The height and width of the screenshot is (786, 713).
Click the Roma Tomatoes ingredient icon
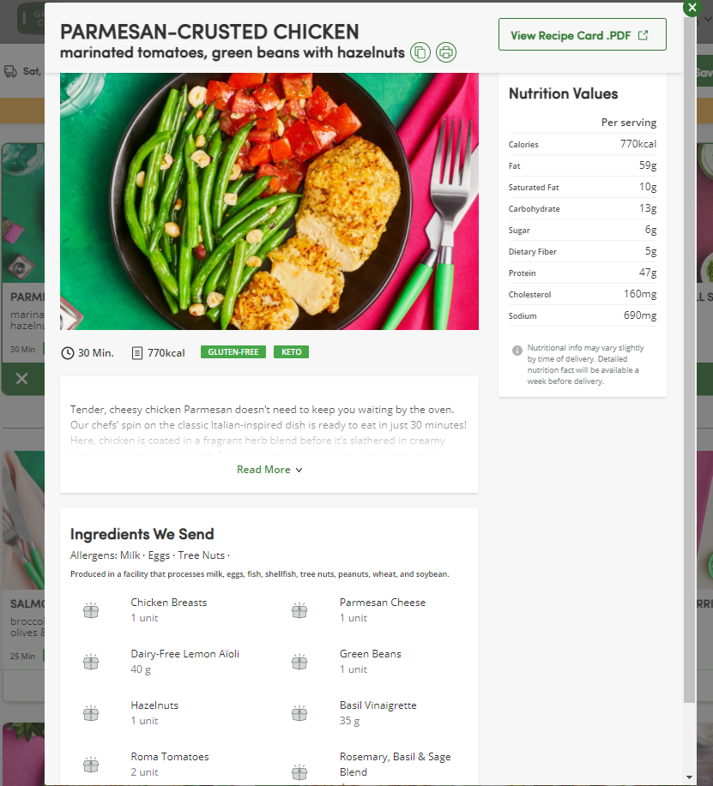[x=91, y=765]
